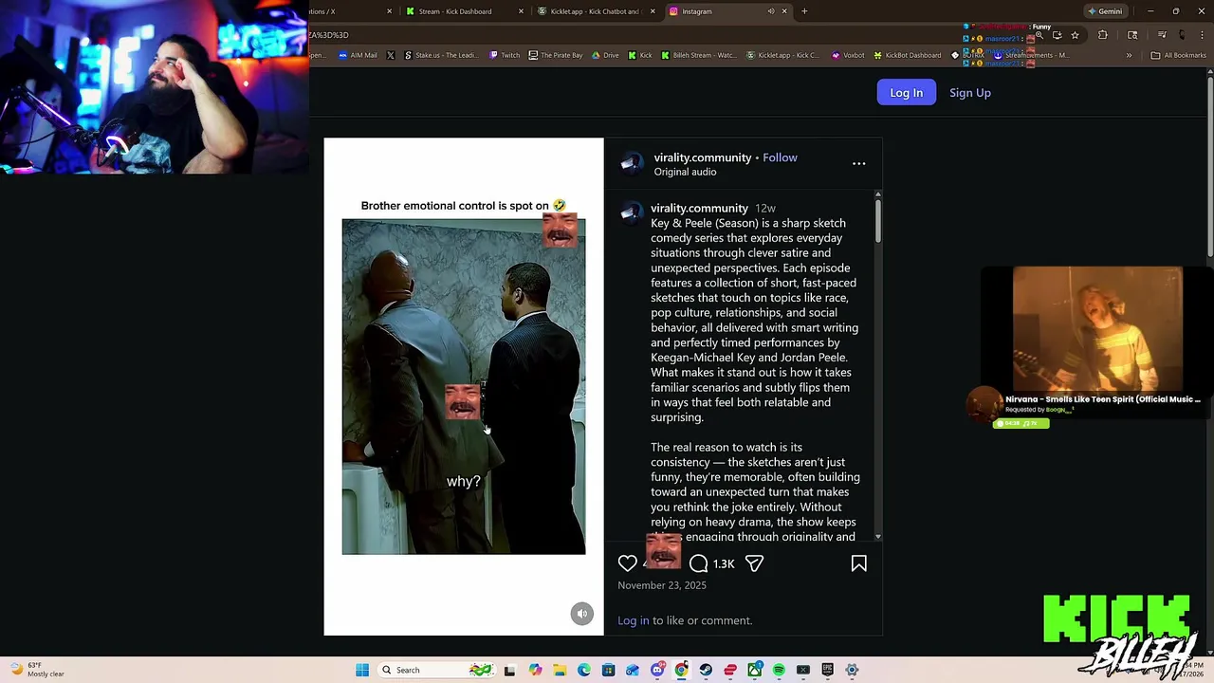Switch to the Kicklet.app tab
The width and height of the screenshot is (1214, 683).
[x=596, y=11]
